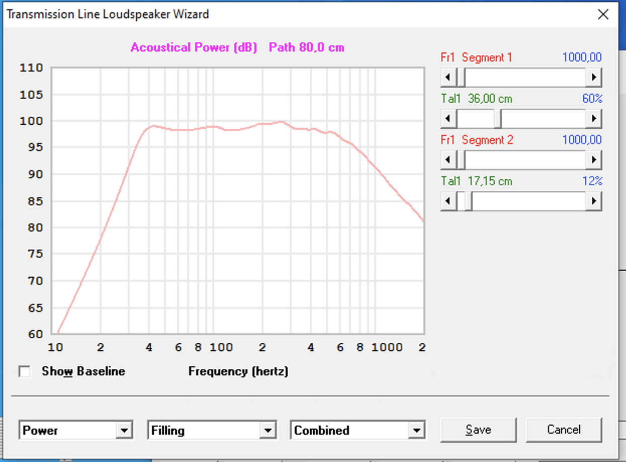Click the Save button
626x462 pixels.
pos(478,430)
